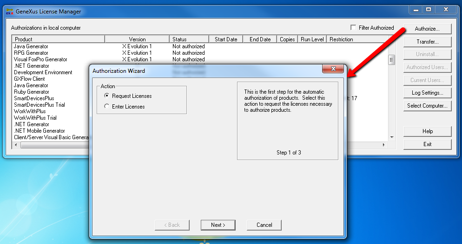Open the Authorize dialog button
Screen dimensions: 462x244
(x=427, y=29)
